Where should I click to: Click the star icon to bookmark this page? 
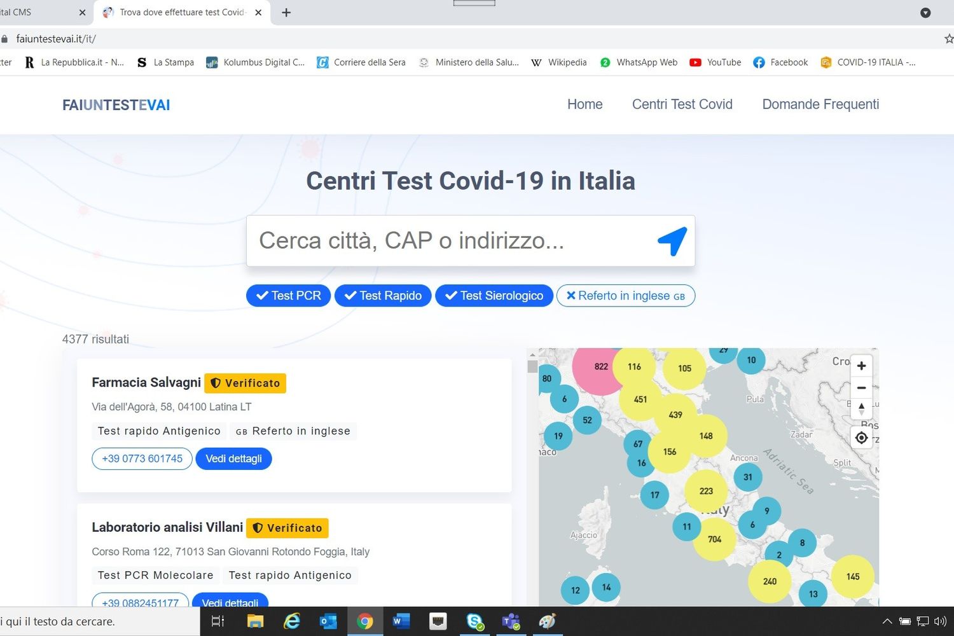click(948, 38)
